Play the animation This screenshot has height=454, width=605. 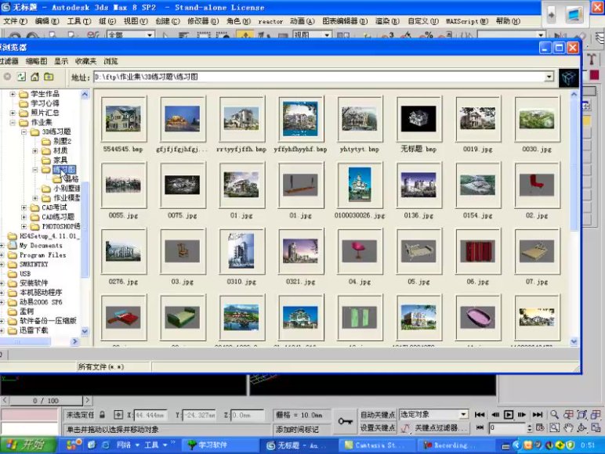[x=509, y=415]
